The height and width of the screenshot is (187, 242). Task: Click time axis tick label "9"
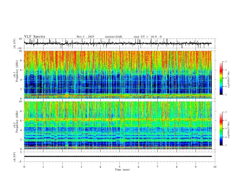coord(196,167)
